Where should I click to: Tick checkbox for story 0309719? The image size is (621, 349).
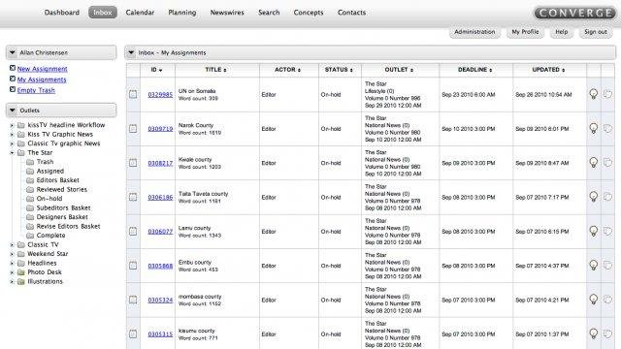pos(133,129)
